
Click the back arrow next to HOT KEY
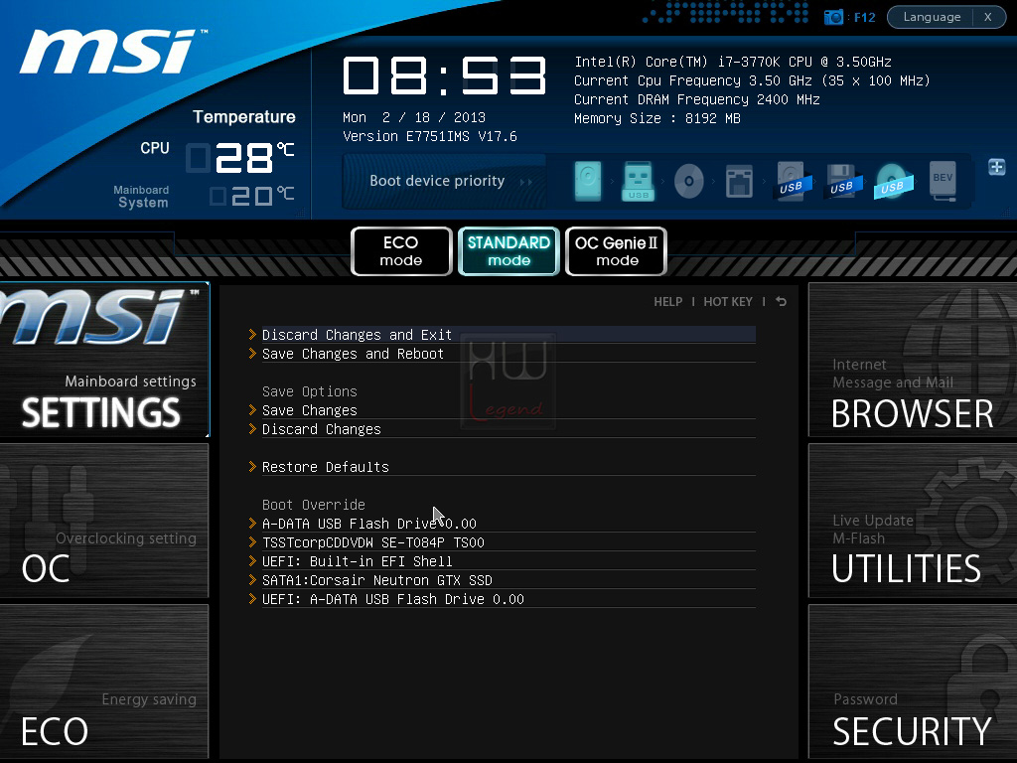781,302
